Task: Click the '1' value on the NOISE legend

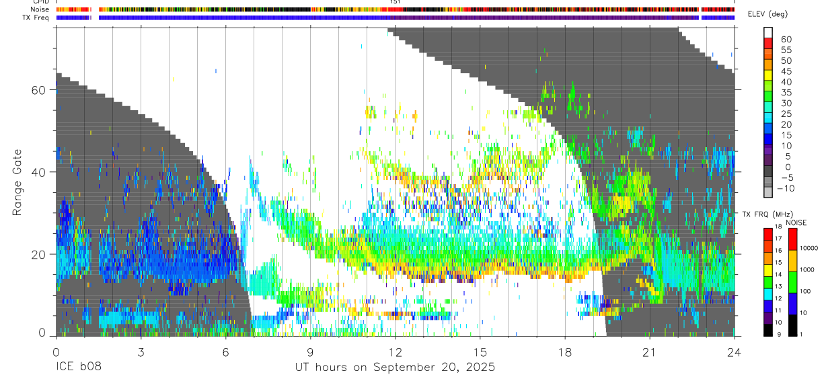Action: coord(802,335)
